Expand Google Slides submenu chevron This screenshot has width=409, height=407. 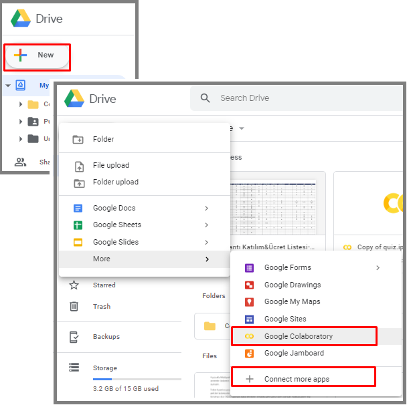click(x=207, y=242)
